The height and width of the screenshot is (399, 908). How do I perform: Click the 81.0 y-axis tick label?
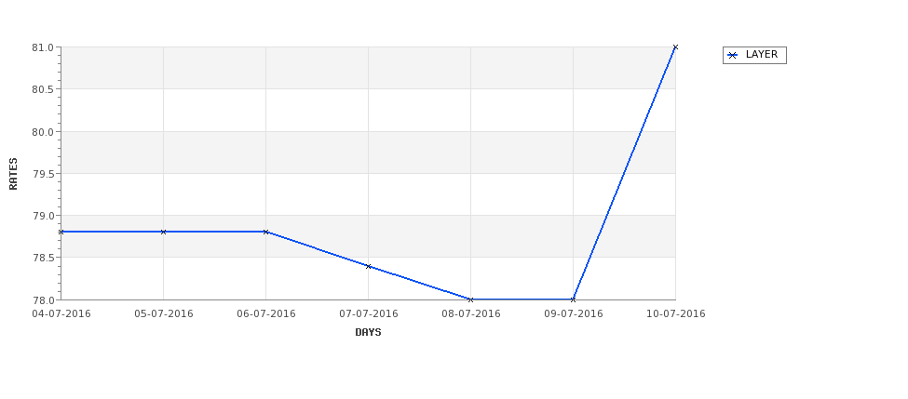click(43, 47)
